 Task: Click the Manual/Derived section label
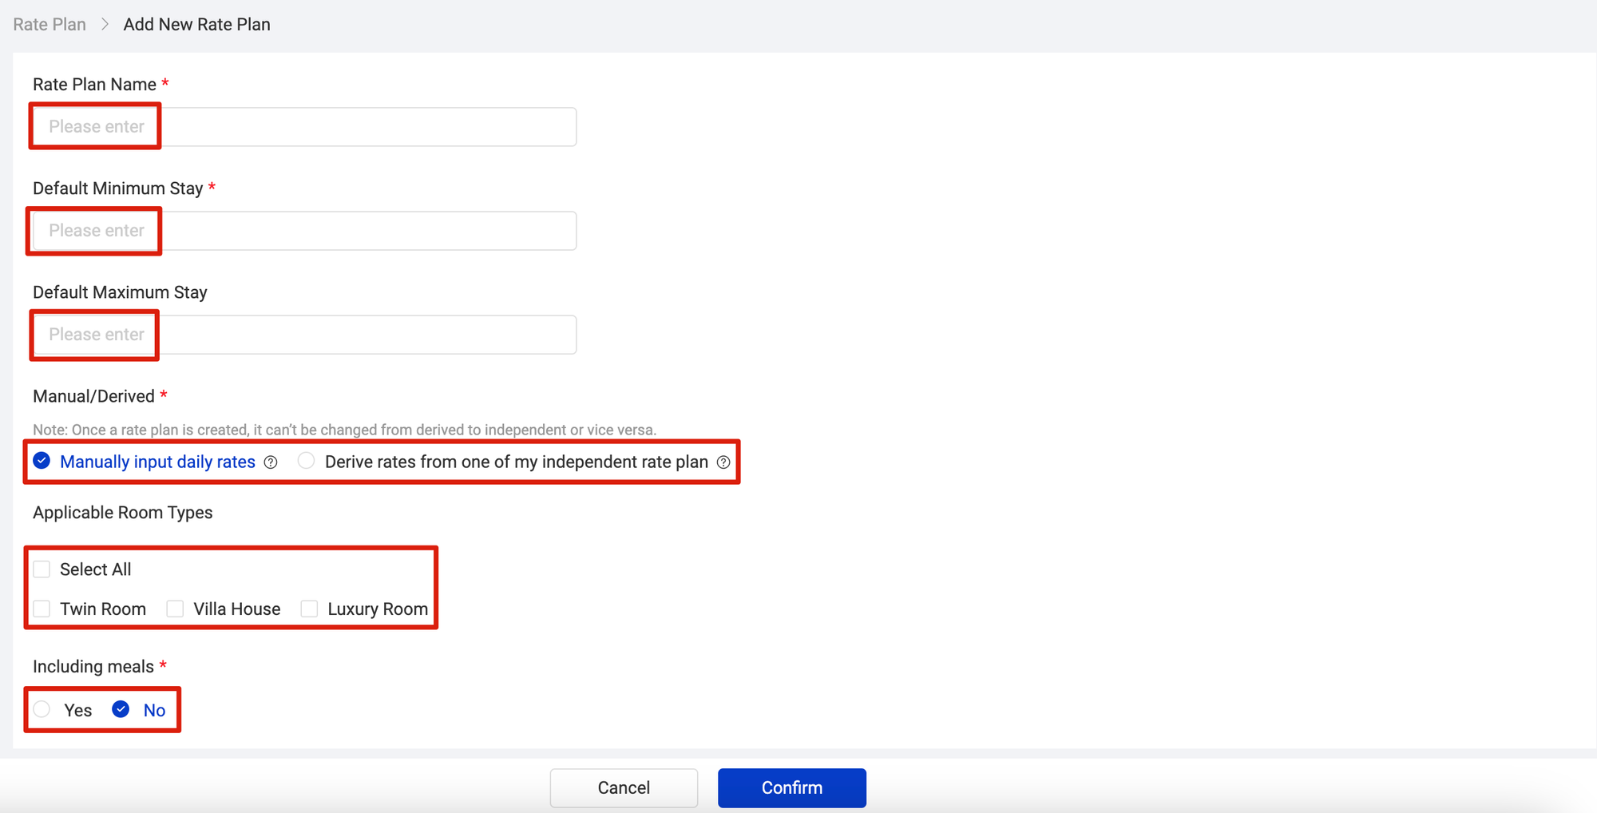[93, 396]
